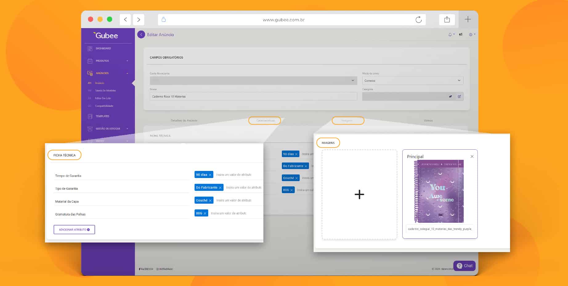Remove the 80G chip on the background page
The height and width of the screenshot is (286, 568).
291,190
